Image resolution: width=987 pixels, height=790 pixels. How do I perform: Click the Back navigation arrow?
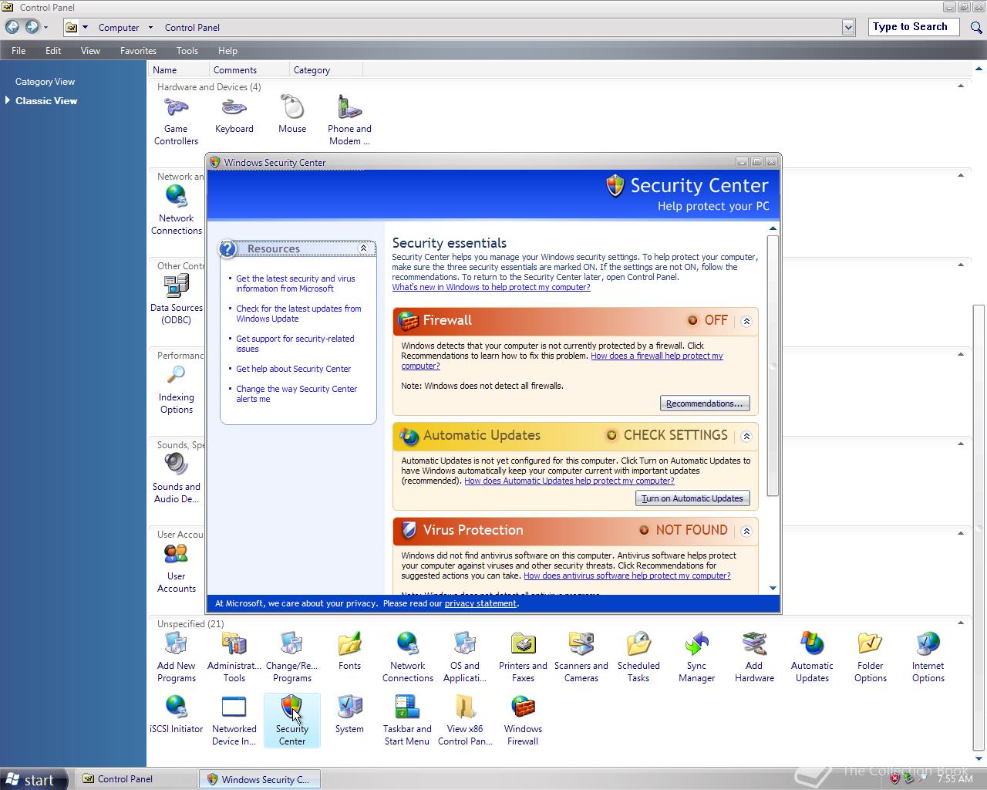click(x=12, y=27)
